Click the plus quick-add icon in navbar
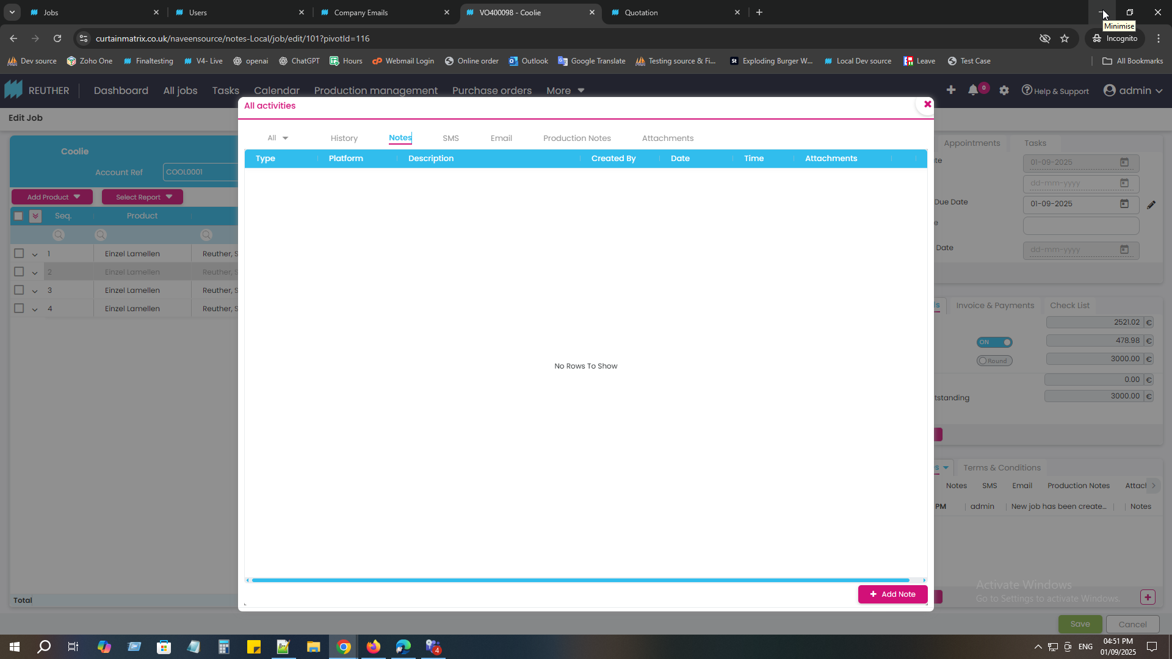The height and width of the screenshot is (659, 1172). pyautogui.click(x=951, y=90)
